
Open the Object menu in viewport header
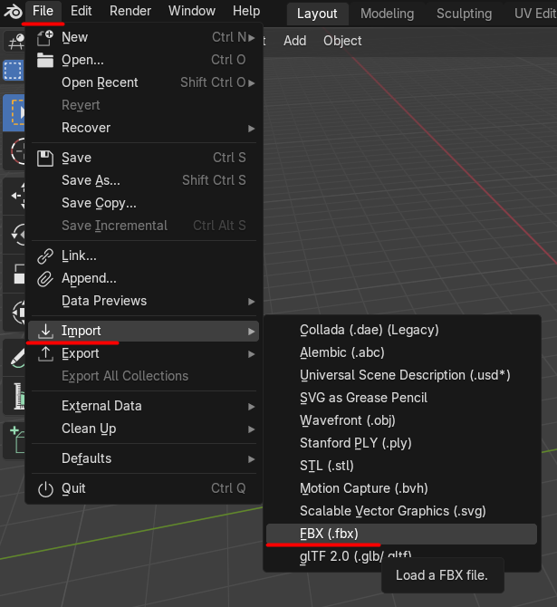pyautogui.click(x=342, y=41)
